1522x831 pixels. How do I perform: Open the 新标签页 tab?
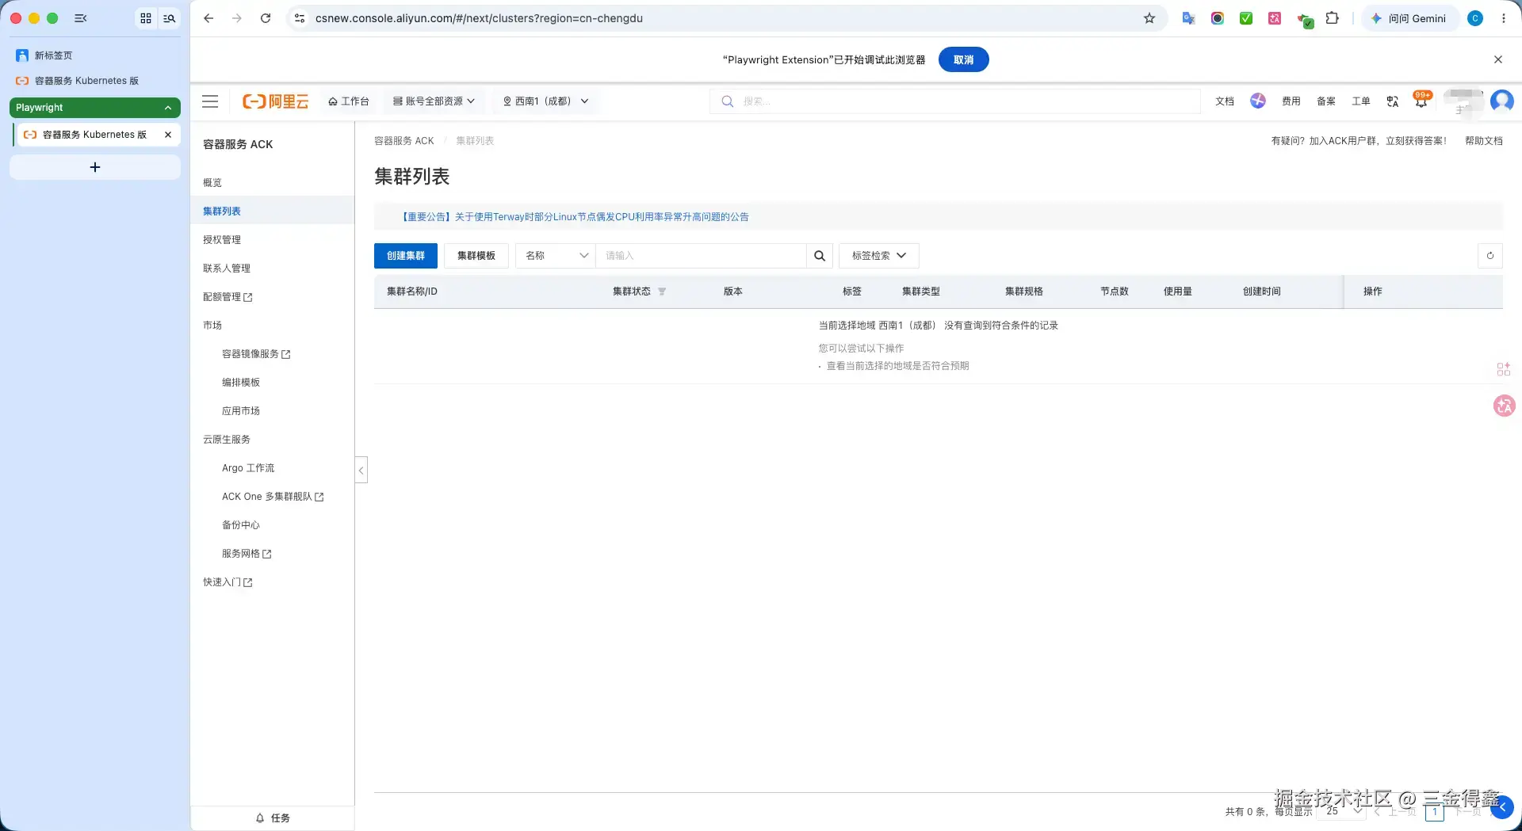coord(95,55)
